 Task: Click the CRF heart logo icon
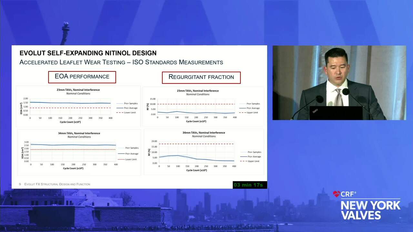tap(336, 194)
